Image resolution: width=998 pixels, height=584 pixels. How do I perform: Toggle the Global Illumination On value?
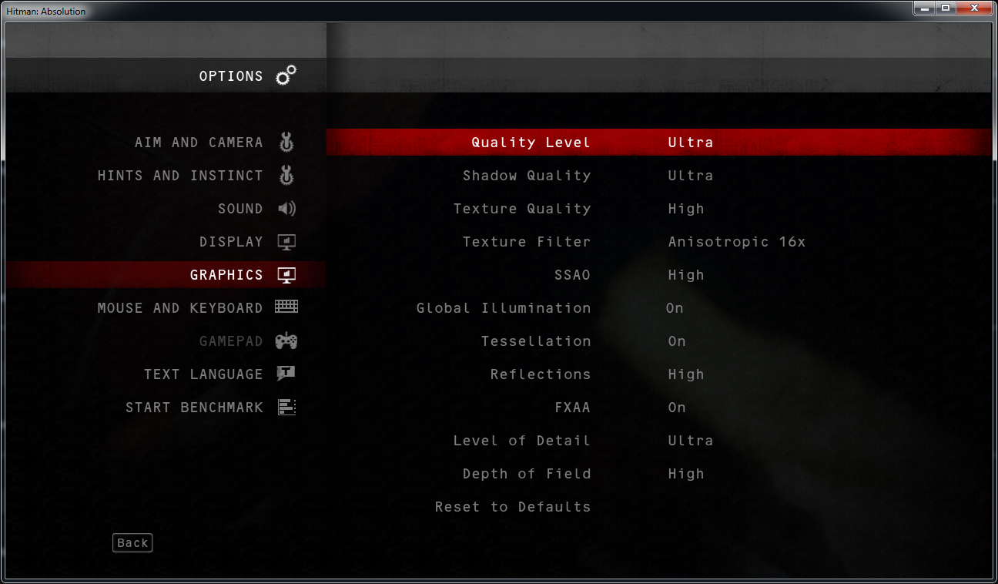pyautogui.click(x=675, y=308)
